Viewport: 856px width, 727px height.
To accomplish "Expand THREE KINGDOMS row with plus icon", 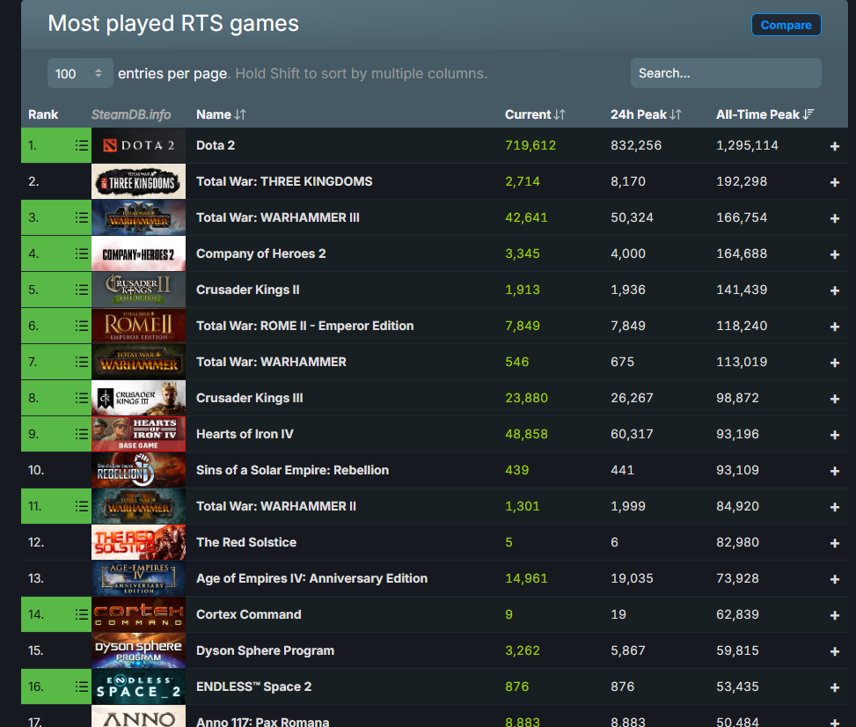I will point(834,182).
